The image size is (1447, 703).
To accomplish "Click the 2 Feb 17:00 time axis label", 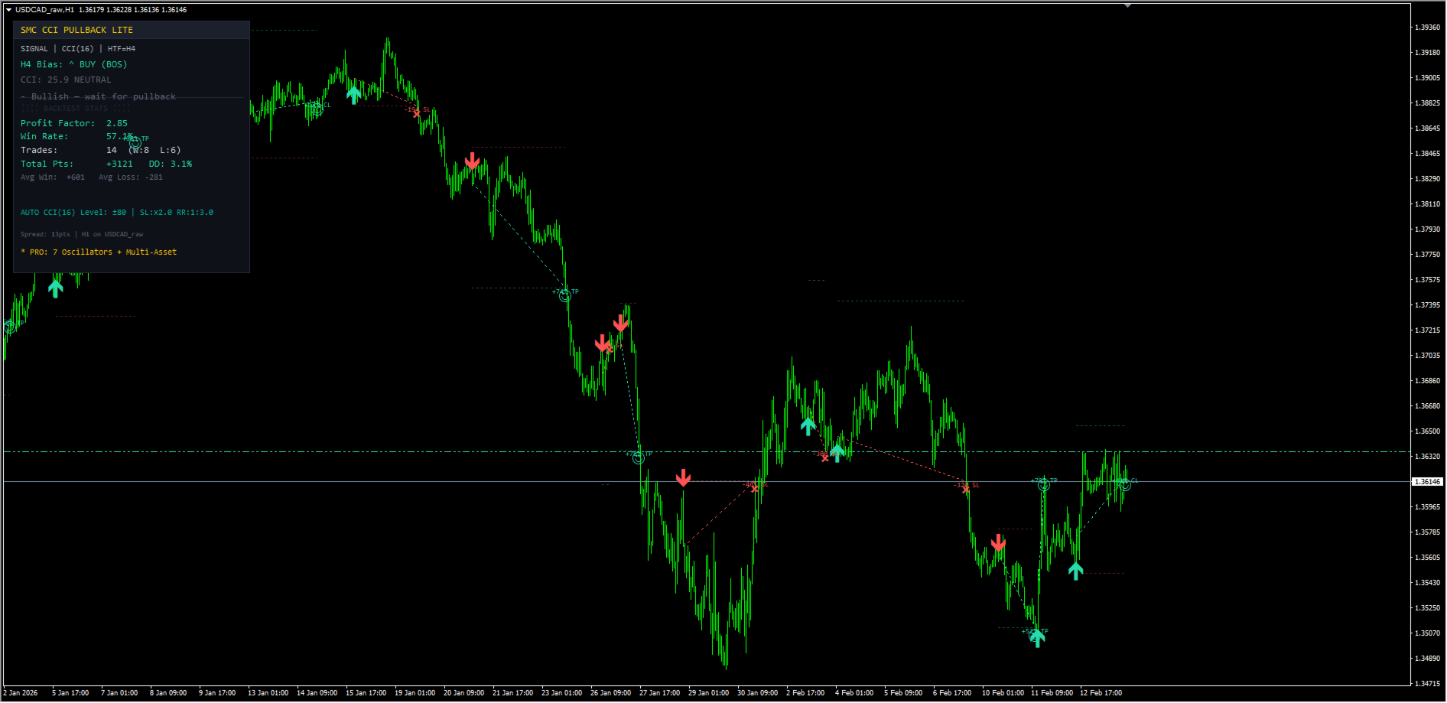I will tap(805, 693).
